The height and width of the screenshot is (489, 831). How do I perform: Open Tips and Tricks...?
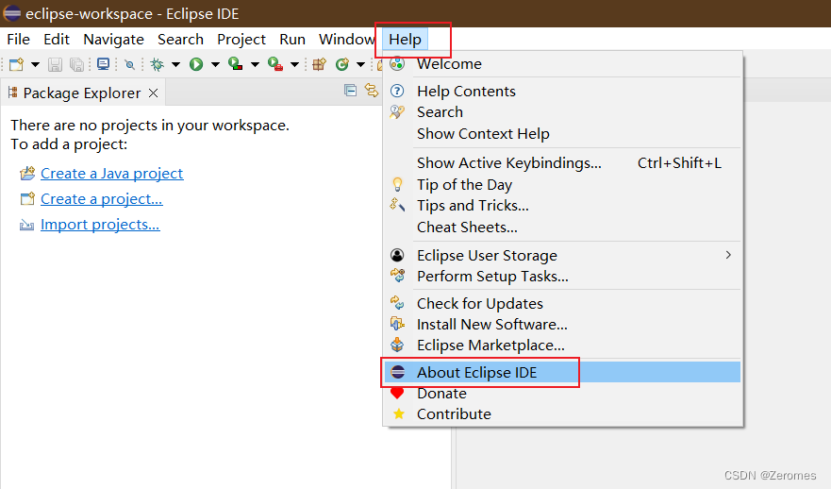click(x=562, y=205)
